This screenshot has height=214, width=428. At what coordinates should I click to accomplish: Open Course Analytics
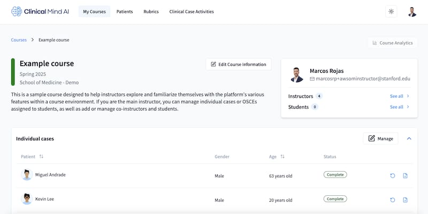(392, 43)
